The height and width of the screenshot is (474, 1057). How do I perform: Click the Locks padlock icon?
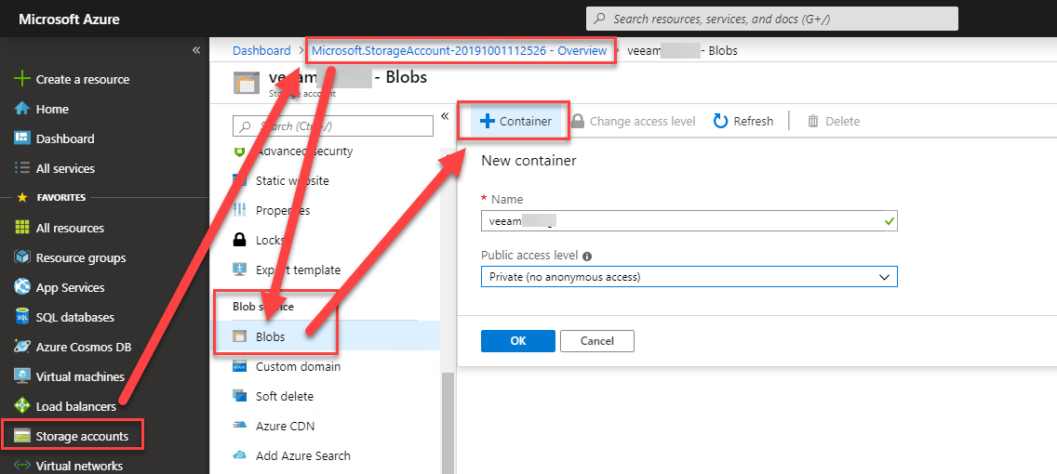point(239,240)
